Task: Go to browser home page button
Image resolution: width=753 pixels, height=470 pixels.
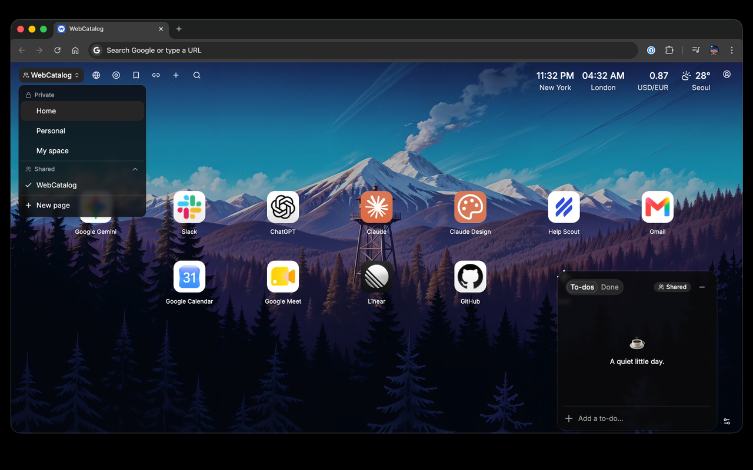Action: [x=75, y=51]
